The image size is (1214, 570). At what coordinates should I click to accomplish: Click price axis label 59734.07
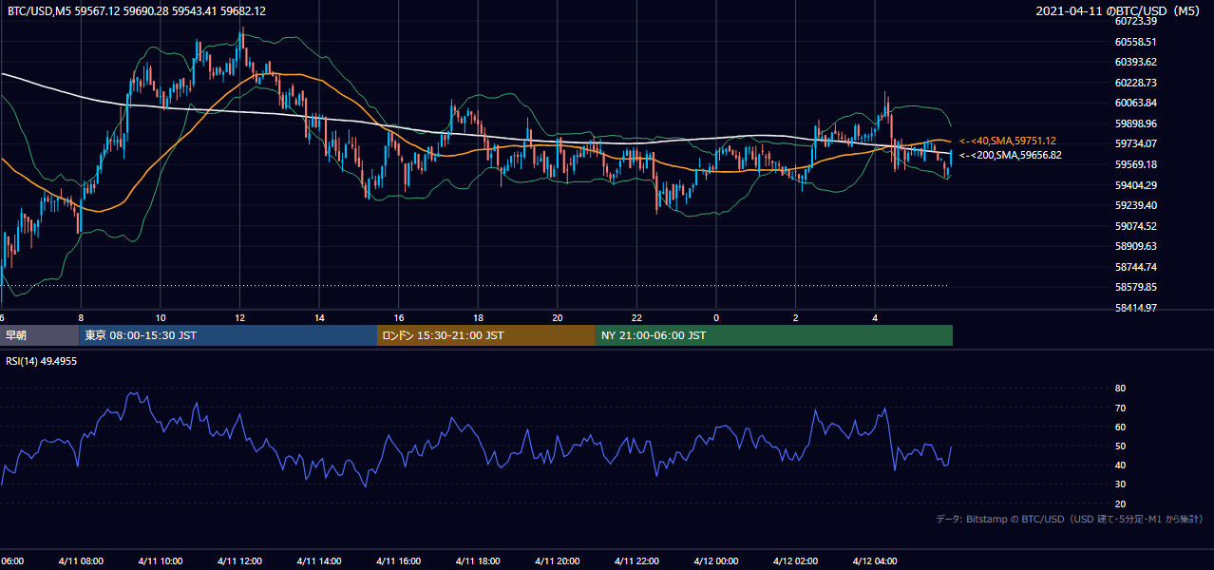pyautogui.click(x=1135, y=143)
